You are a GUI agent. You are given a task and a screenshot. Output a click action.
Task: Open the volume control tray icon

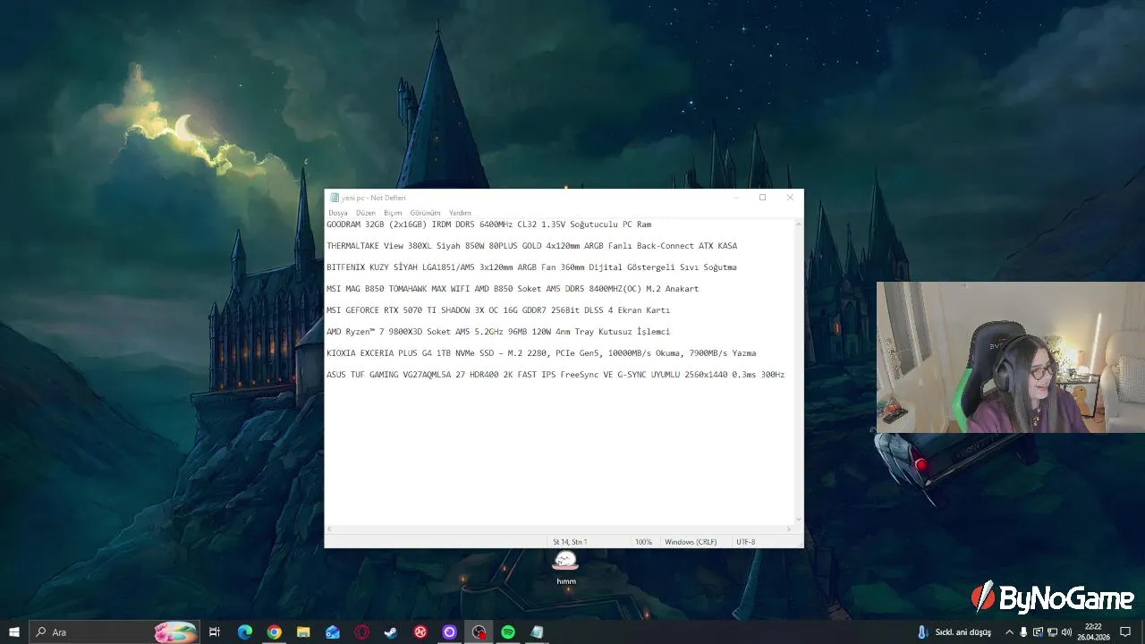[x=1066, y=632]
